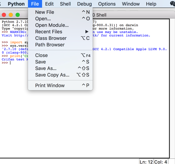Click the Python application menu
This screenshot has width=175, height=164.
[x=16, y=4]
